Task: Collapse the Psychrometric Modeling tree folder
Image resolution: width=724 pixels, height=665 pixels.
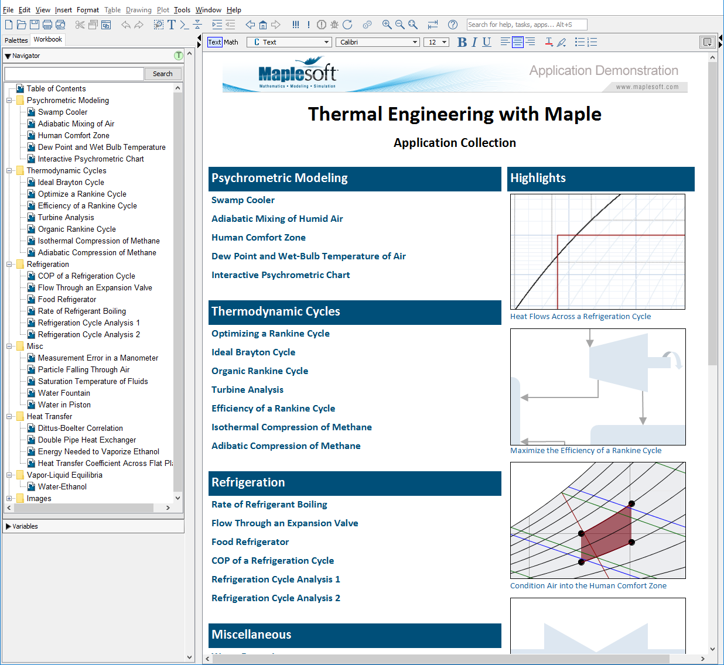Action: [9, 101]
